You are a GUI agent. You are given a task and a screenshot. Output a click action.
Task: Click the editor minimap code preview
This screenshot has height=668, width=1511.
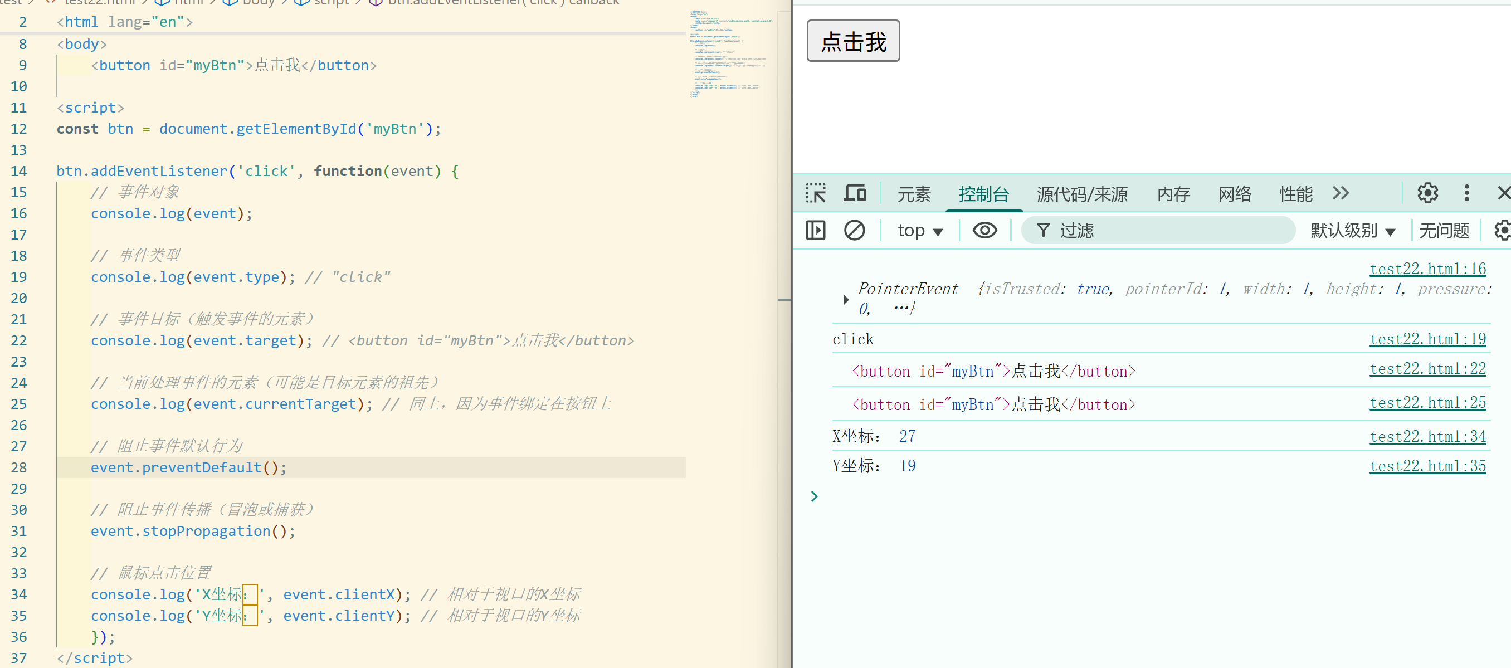click(x=730, y=53)
